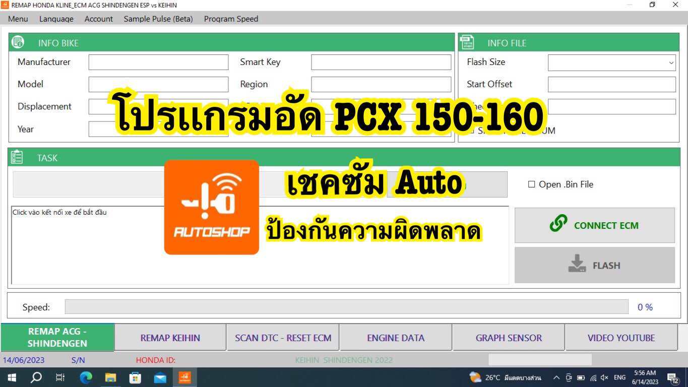Viewport: 688px width, 387px height.
Task: Open the notification center icon
Action: click(673, 377)
